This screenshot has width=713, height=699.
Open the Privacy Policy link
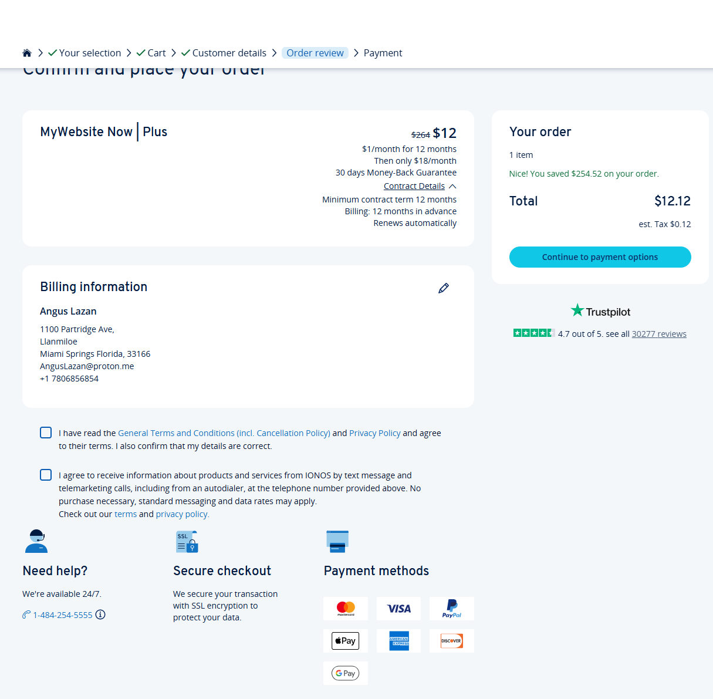pos(374,433)
